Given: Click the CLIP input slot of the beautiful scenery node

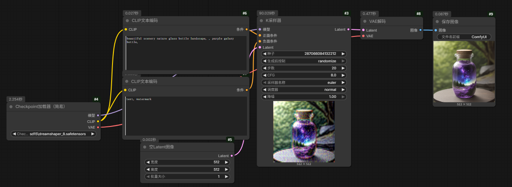Looking at the screenshot, I should click(126, 29).
